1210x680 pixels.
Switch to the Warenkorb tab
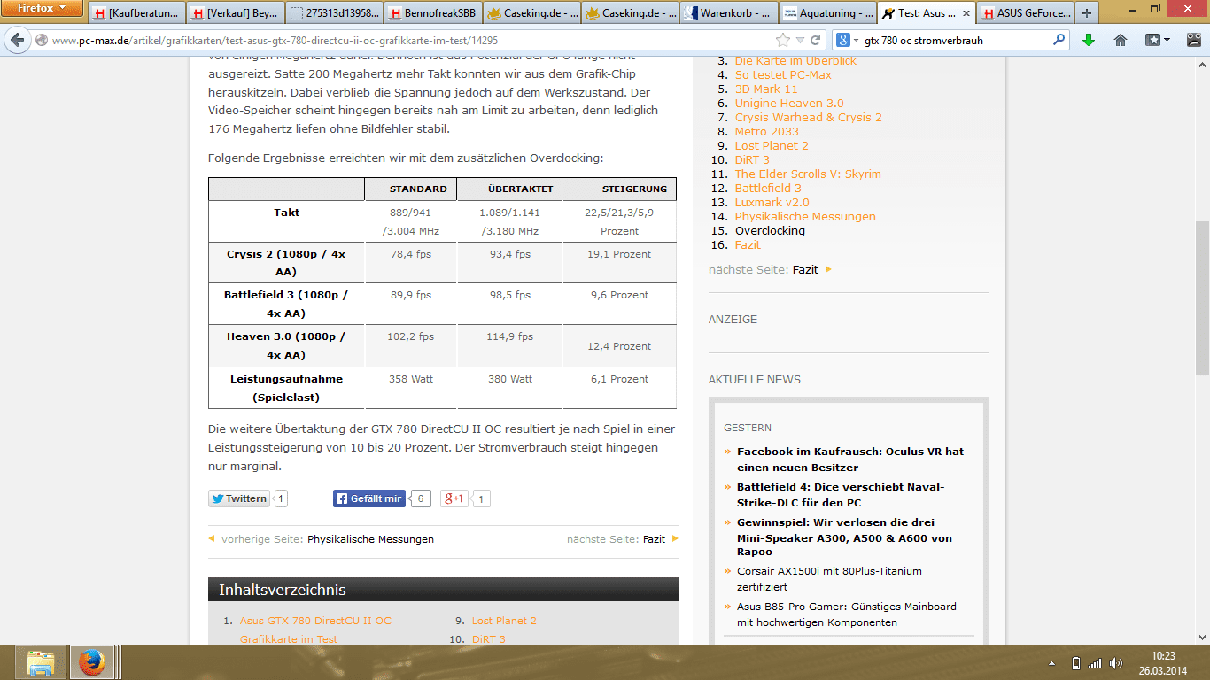coord(731,13)
